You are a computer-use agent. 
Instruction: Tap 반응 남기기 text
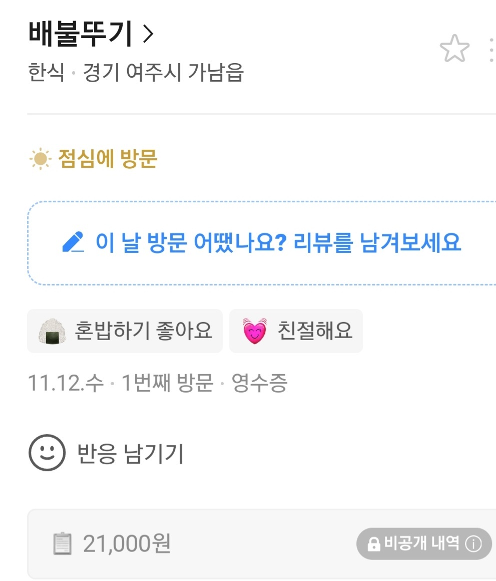click(x=130, y=454)
